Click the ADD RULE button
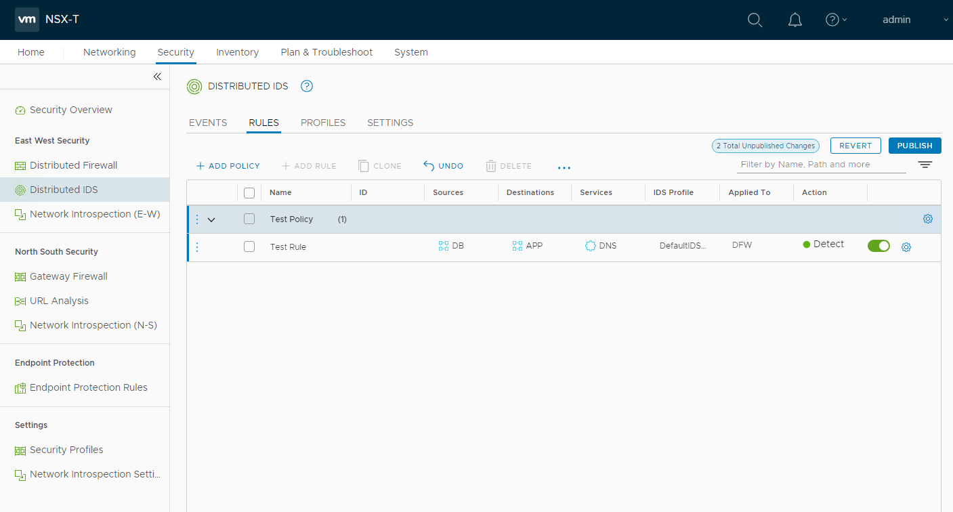 pyautogui.click(x=309, y=166)
